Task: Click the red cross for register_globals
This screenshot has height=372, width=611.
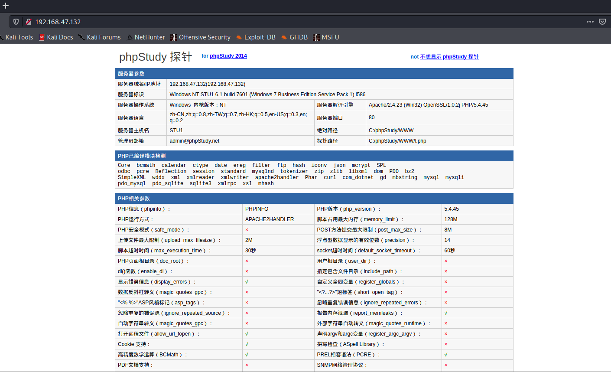Action: (x=446, y=282)
